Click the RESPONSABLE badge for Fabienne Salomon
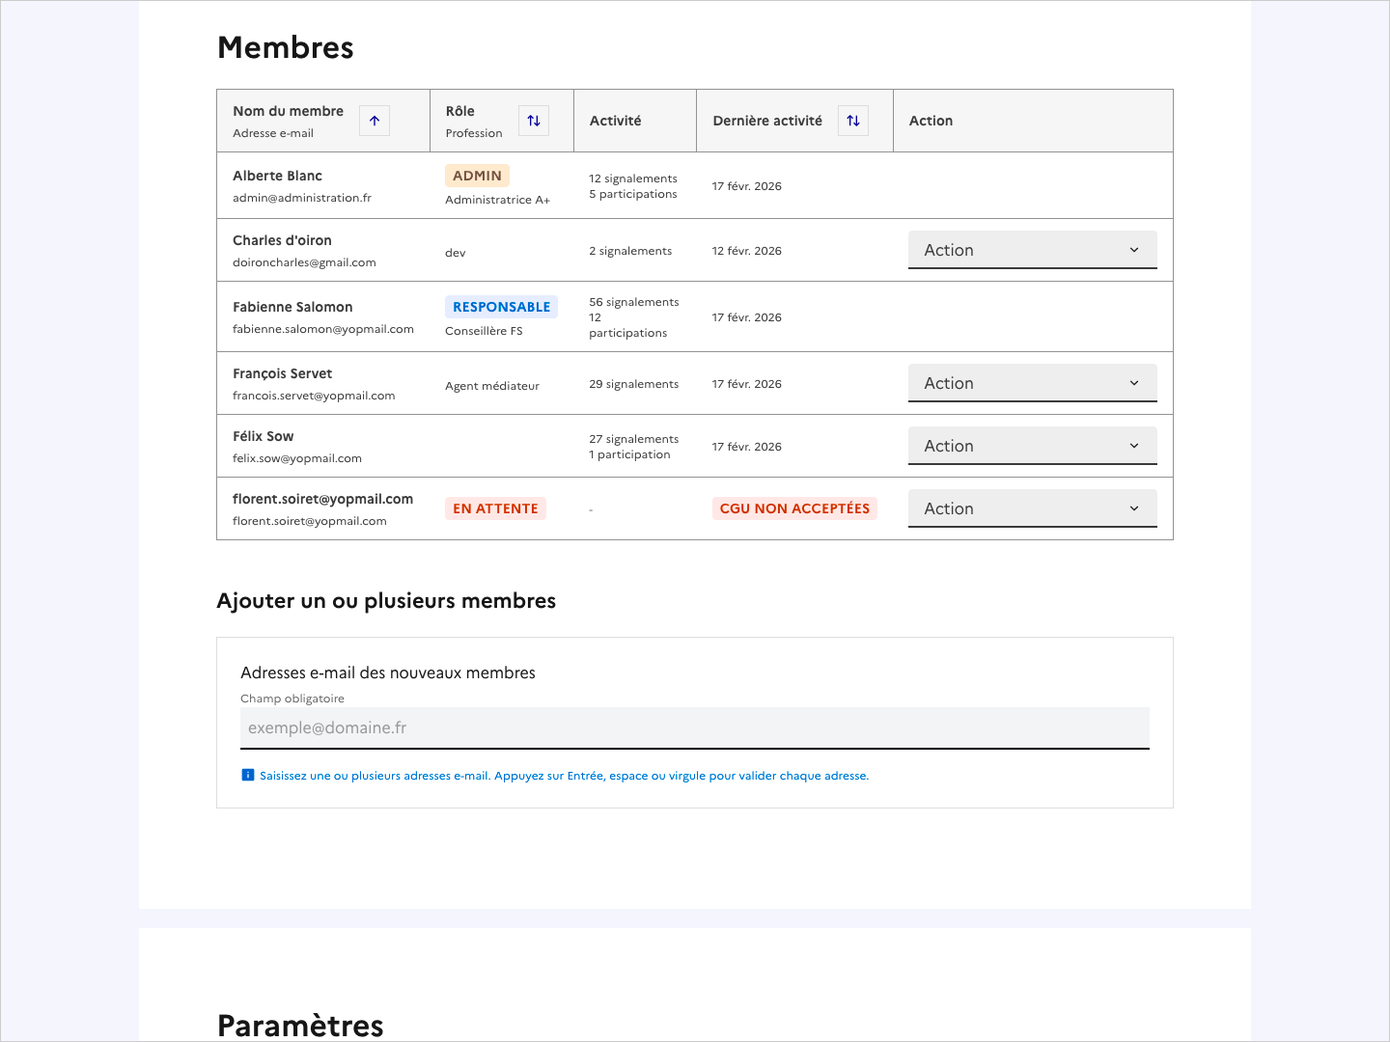 (x=501, y=307)
